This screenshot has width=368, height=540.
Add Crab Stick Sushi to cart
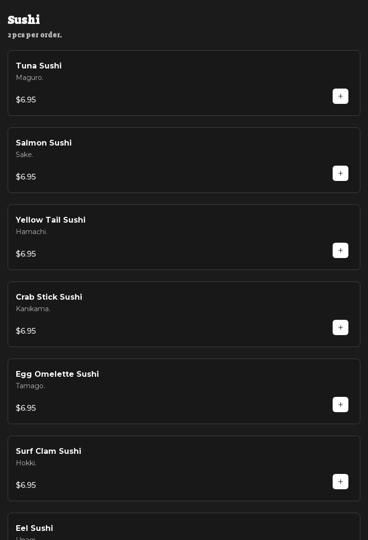click(x=340, y=327)
